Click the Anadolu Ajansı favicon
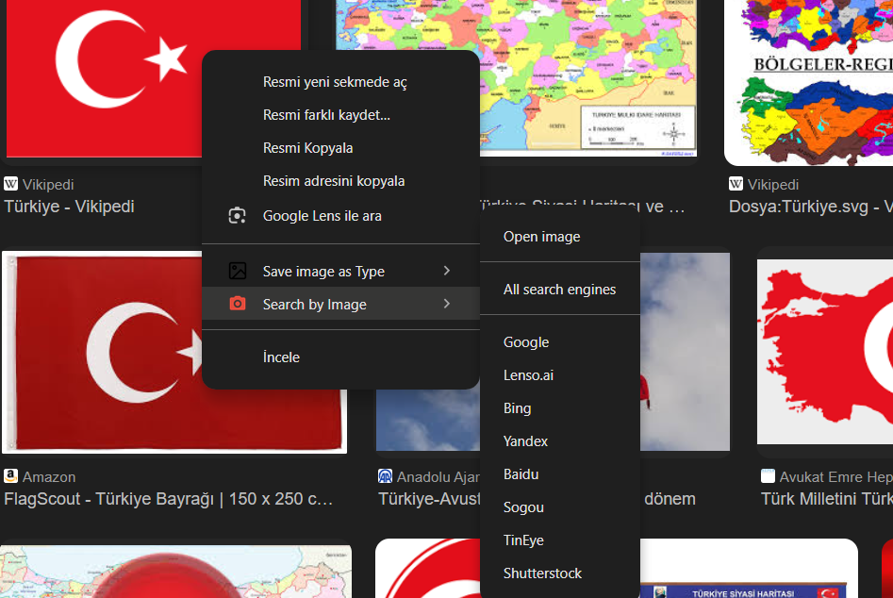 385,476
